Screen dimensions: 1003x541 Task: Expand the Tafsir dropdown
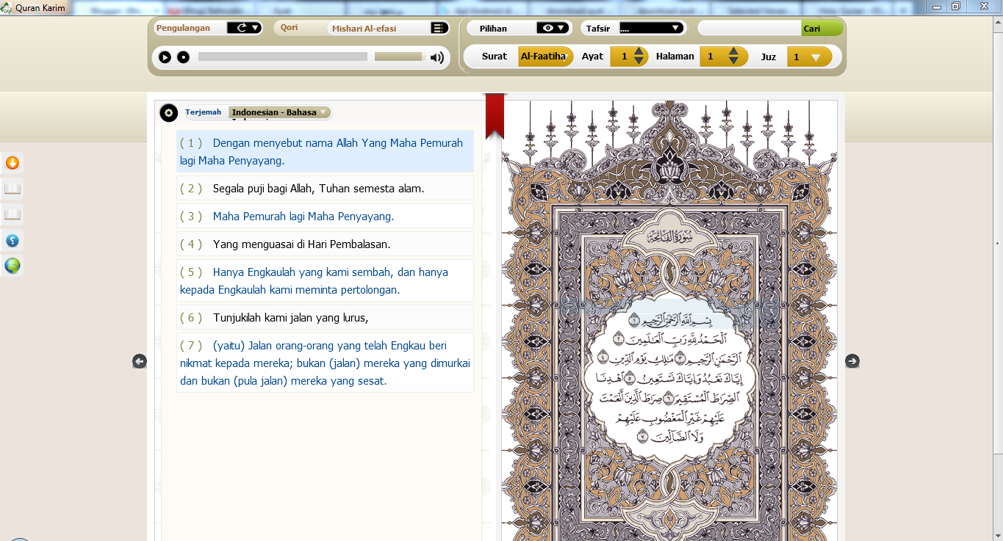click(651, 28)
